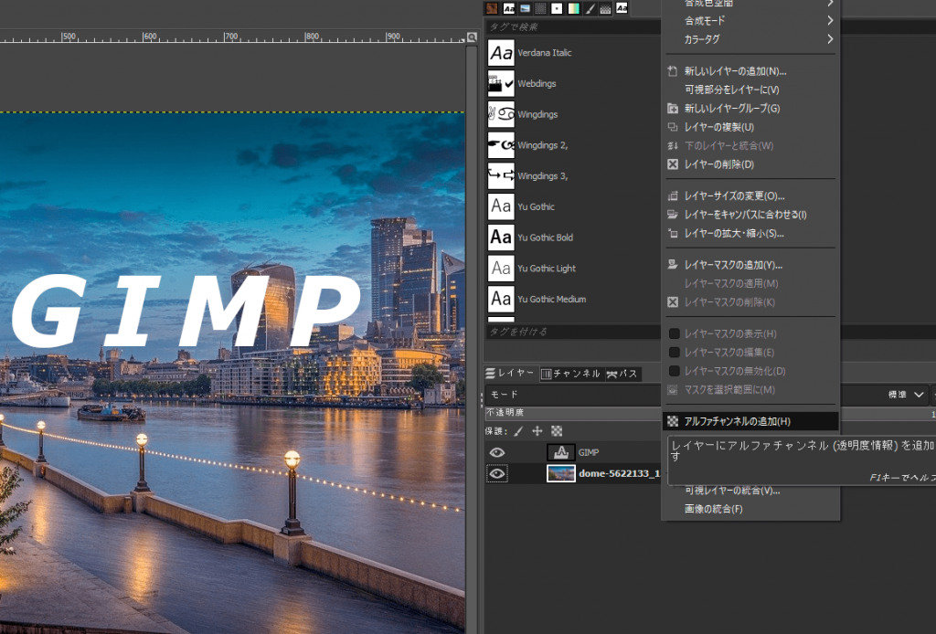Open the paintbrush tool options tab icon

[x=590, y=8]
